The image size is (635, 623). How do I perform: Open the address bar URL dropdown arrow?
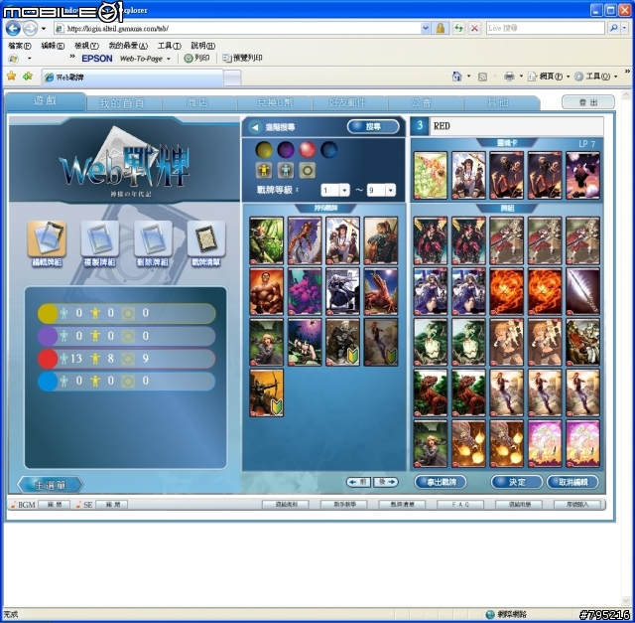(426, 28)
